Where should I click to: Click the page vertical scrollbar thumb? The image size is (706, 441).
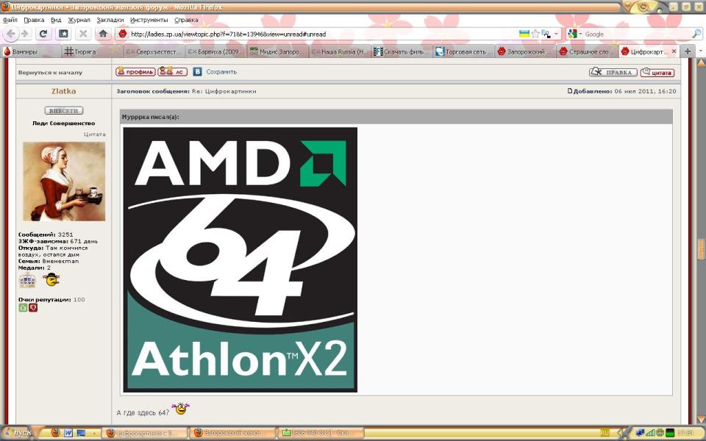tap(702, 249)
